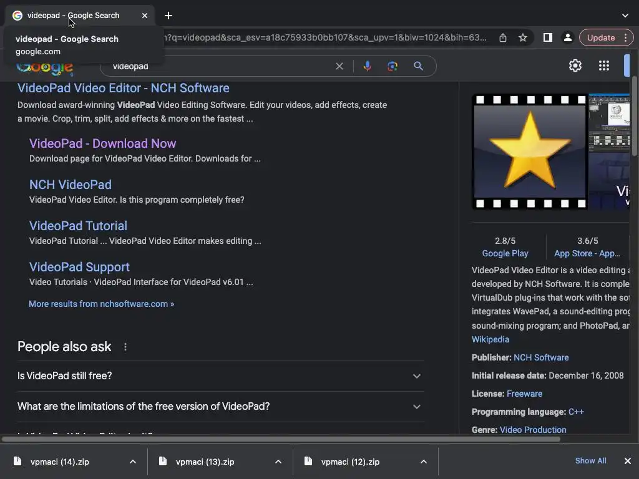Clear the search box with the X
Screen dimensions: 639x479
[339, 66]
